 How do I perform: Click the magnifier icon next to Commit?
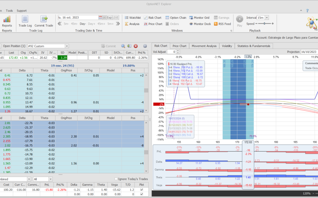123,46
